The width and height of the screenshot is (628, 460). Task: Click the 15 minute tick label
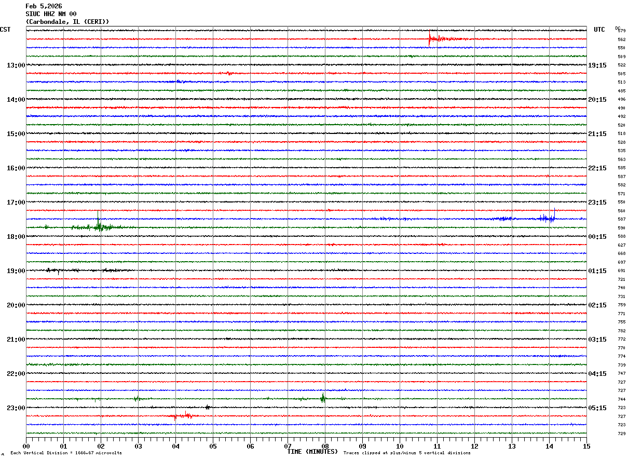[x=586, y=446]
